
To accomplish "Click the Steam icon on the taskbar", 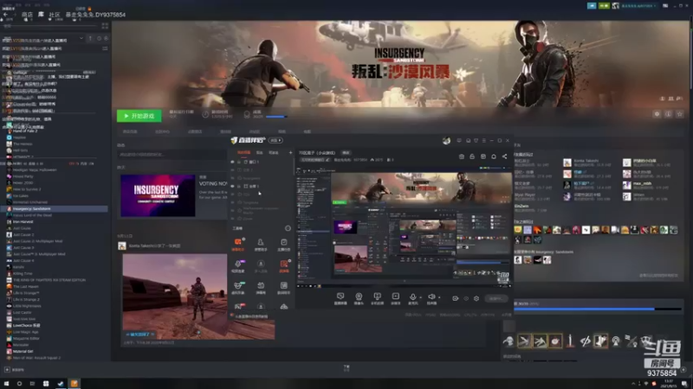I will click(x=61, y=384).
